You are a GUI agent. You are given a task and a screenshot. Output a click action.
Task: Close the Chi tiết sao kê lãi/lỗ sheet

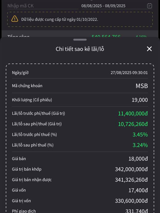(x=149, y=49)
